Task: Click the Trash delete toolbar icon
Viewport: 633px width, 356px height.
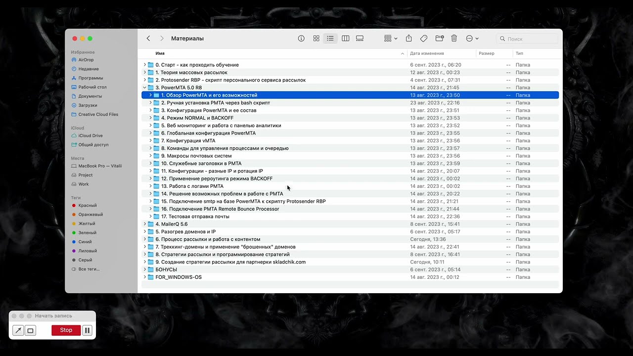Action: (454, 39)
